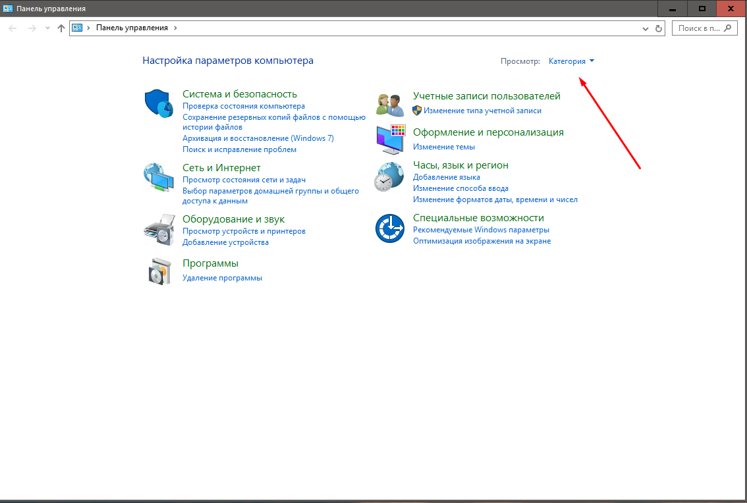
Task: Open Сеть и Интернет category
Action: [x=221, y=168]
